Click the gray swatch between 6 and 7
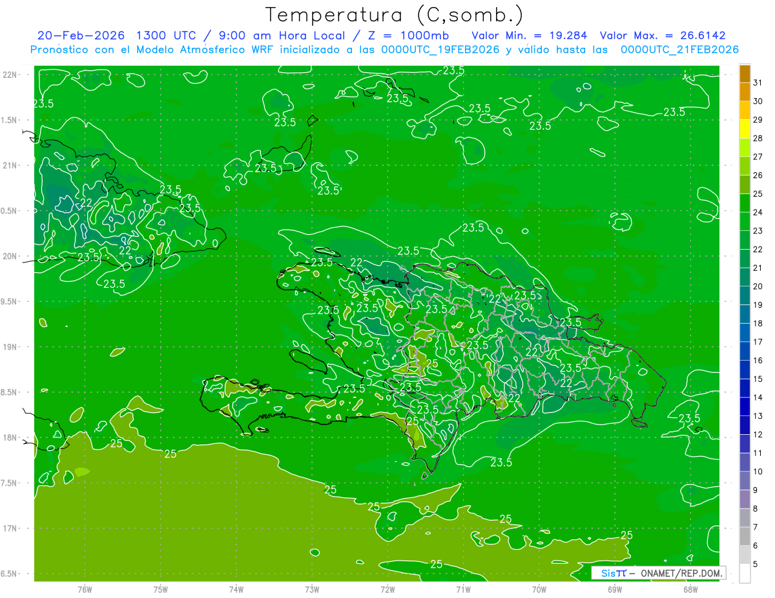Viewport: 775px width, 598px height. pyautogui.click(x=745, y=536)
